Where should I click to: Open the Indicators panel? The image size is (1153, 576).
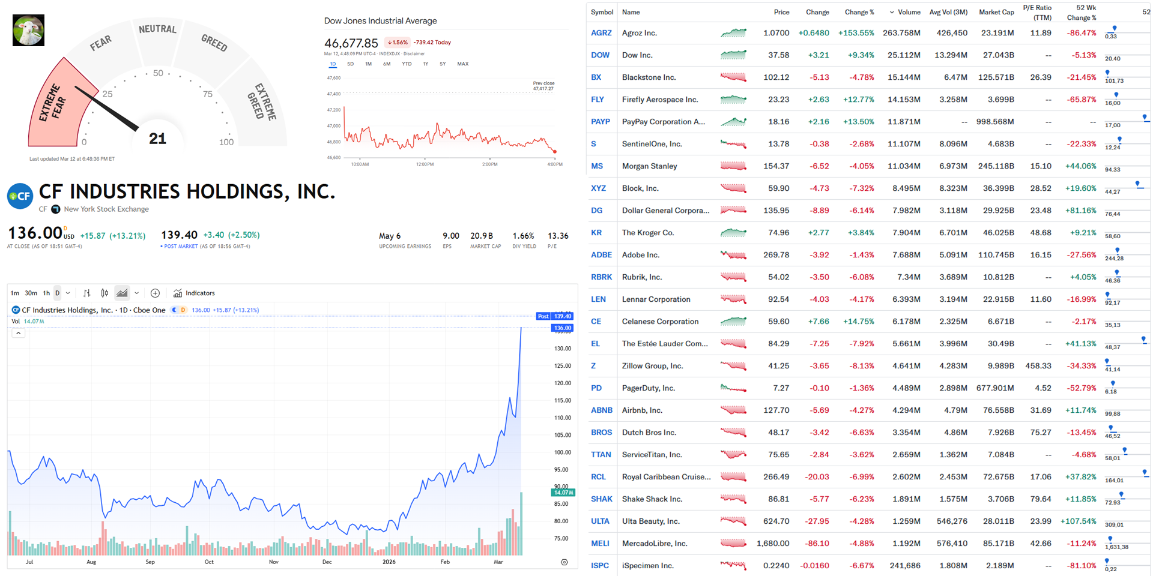(x=194, y=293)
